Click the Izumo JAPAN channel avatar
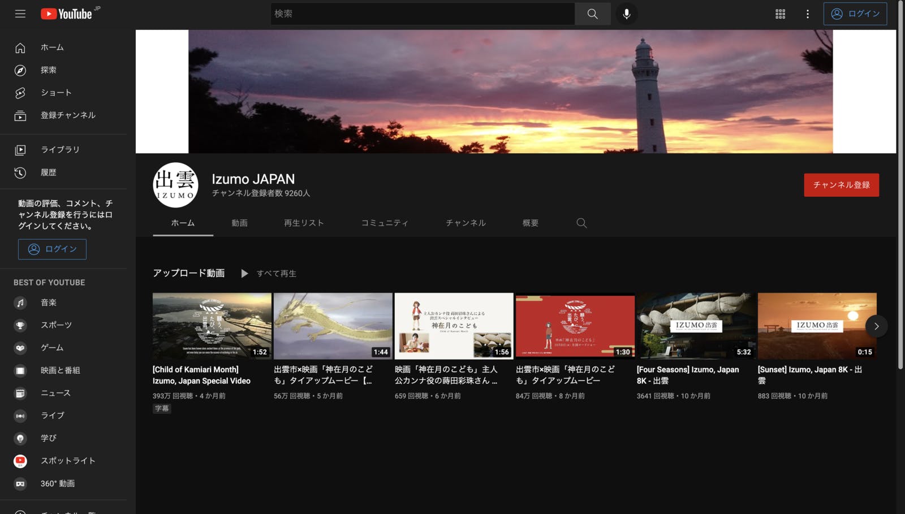The width and height of the screenshot is (905, 514). point(175,185)
